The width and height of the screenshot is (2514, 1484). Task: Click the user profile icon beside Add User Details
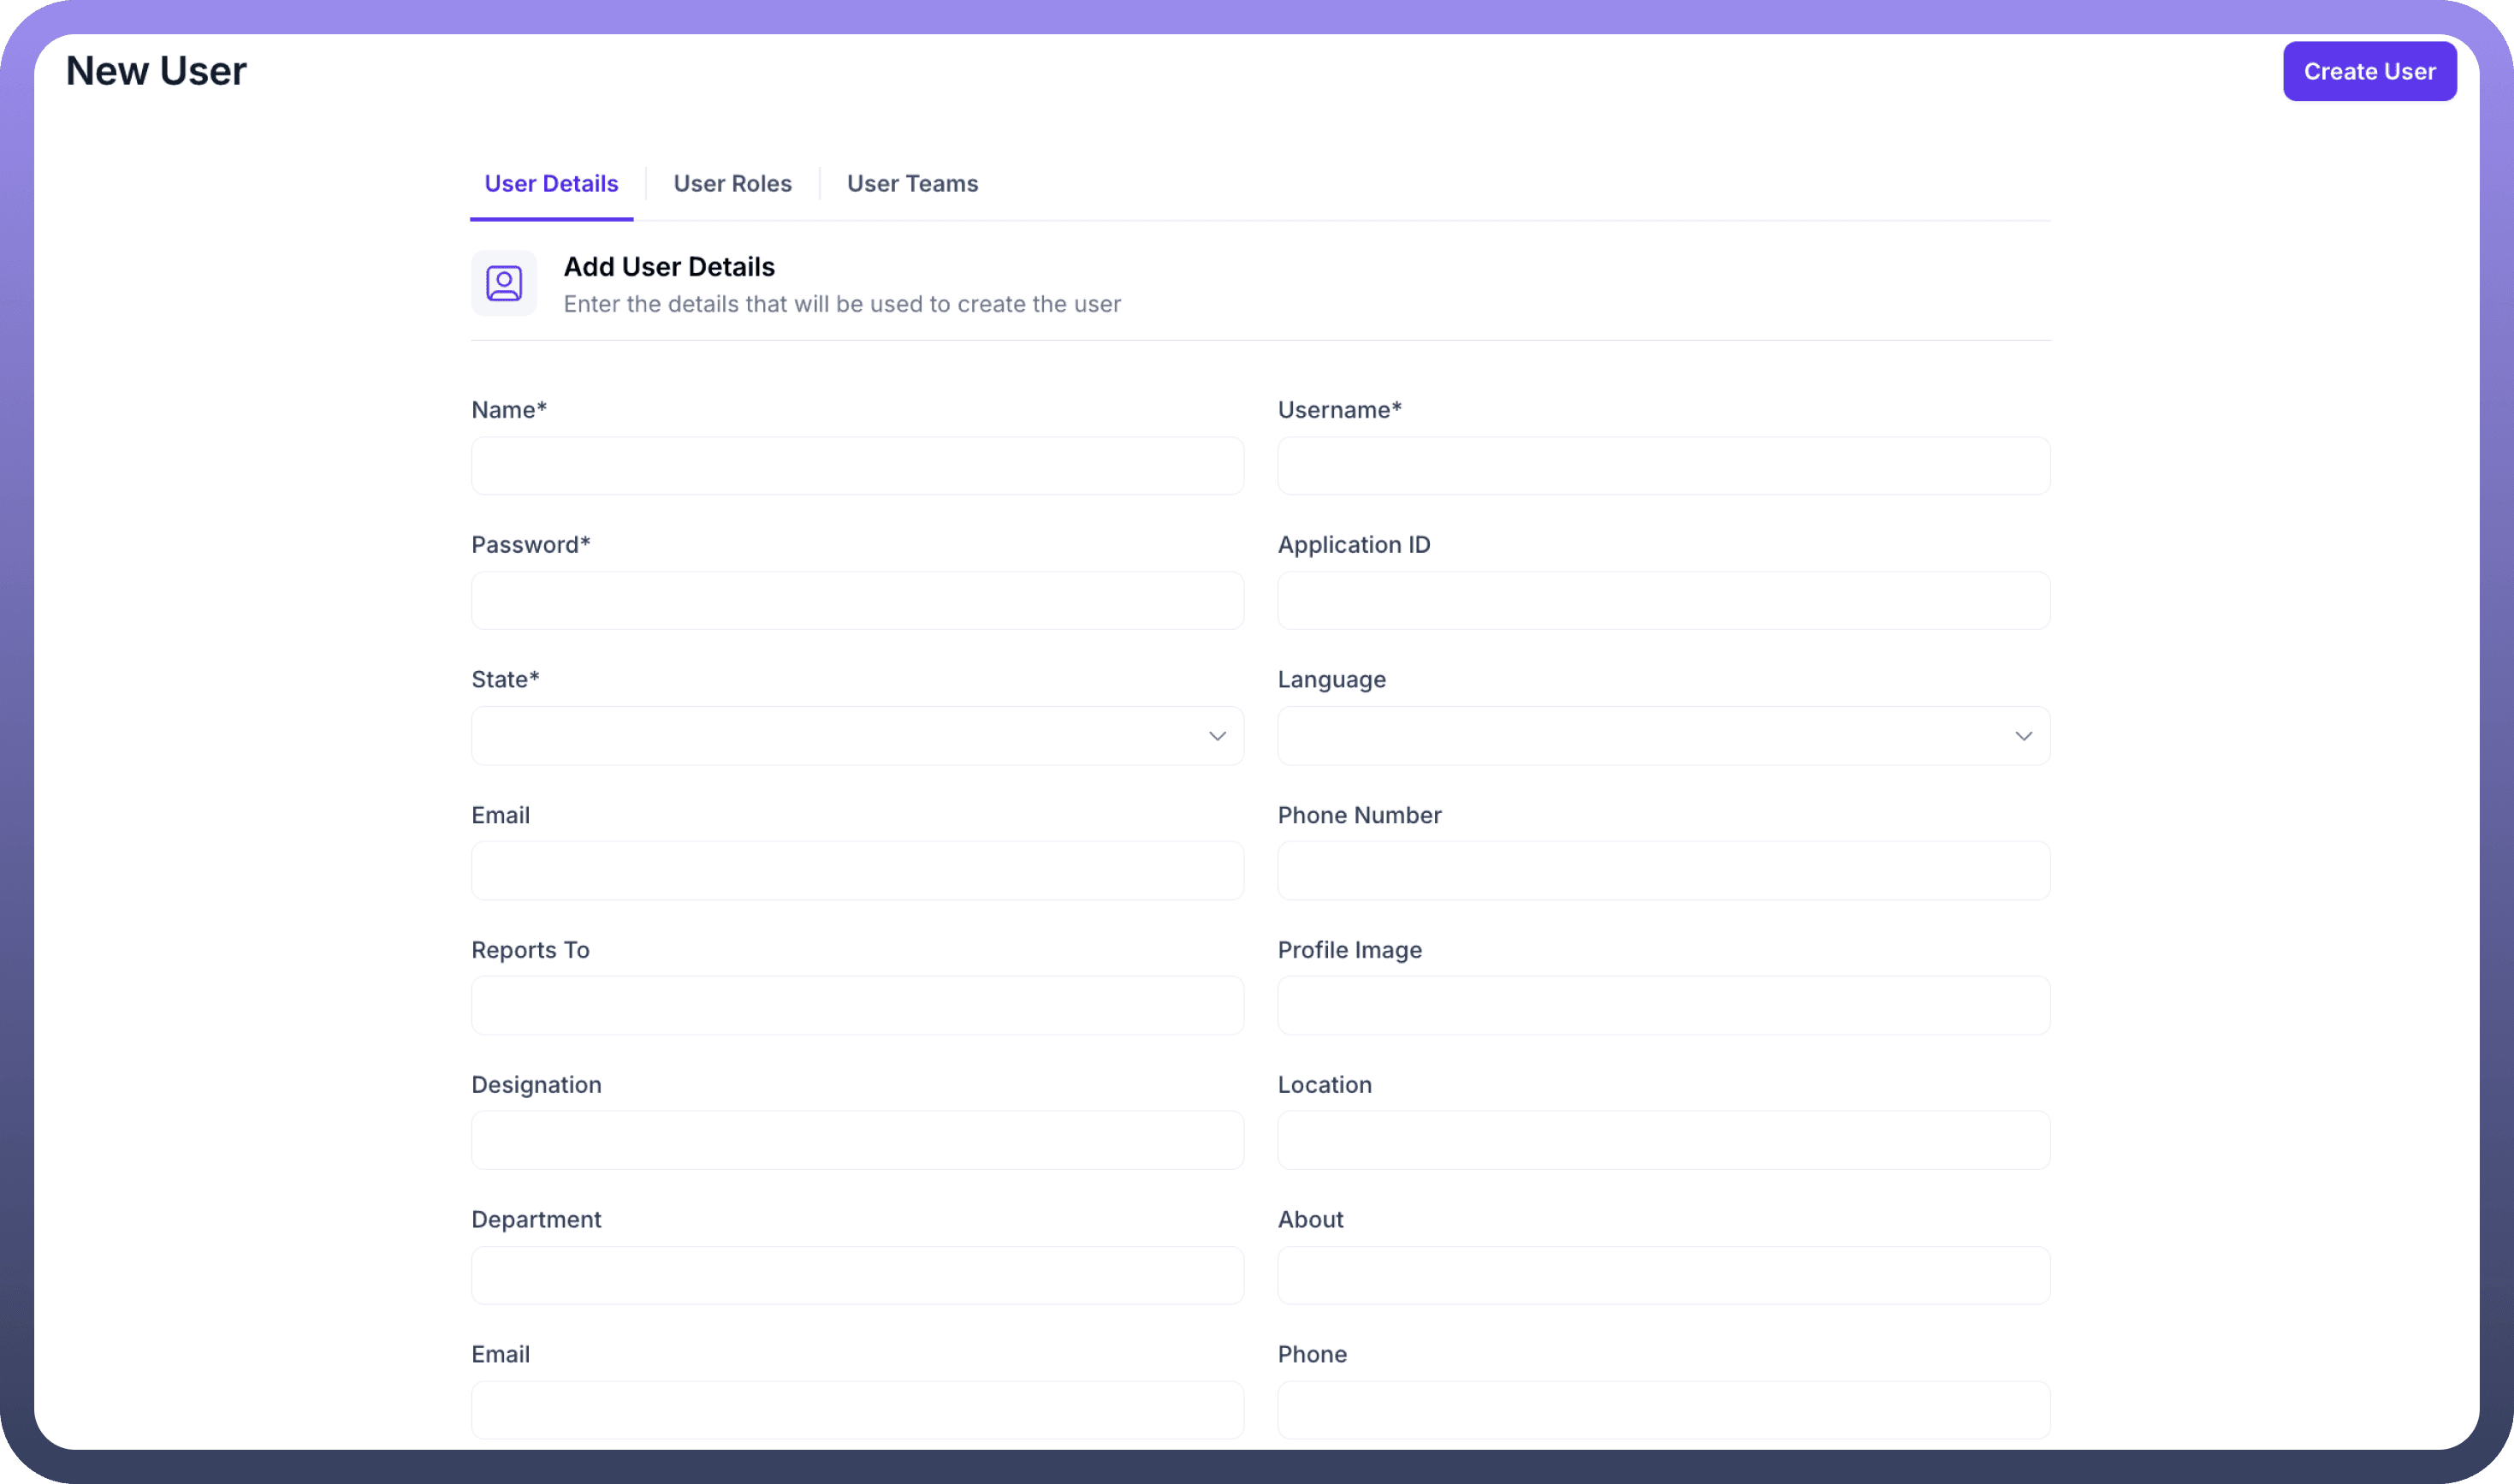504,284
